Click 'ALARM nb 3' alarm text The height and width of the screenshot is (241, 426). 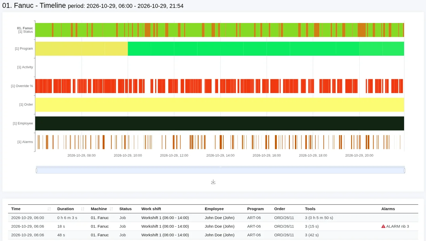click(398, 226)
